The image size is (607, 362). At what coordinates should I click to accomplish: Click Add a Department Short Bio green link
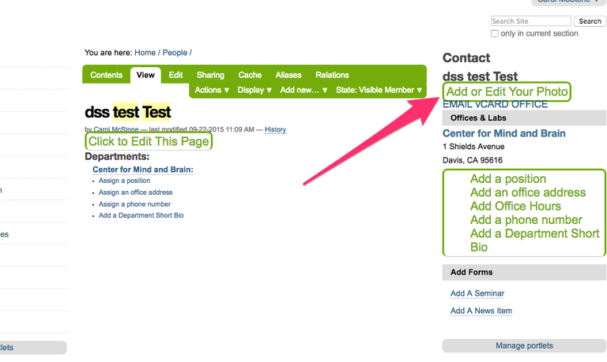[534, 240]
